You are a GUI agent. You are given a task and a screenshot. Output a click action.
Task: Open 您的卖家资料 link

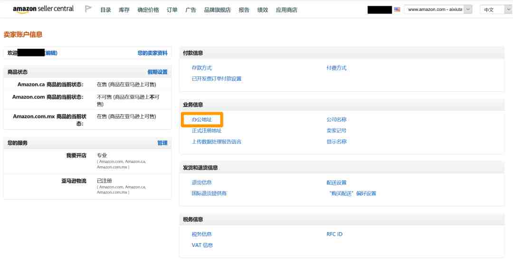click(x=152, y=53)
